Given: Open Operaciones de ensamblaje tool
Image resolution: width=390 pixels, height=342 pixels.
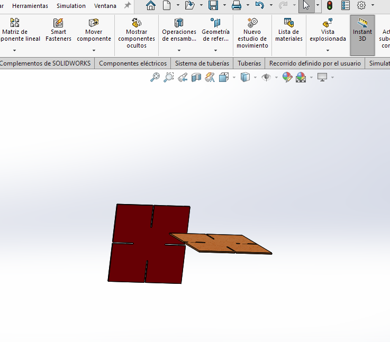Looking at the screenshot, I should click(x=179, y=29).
